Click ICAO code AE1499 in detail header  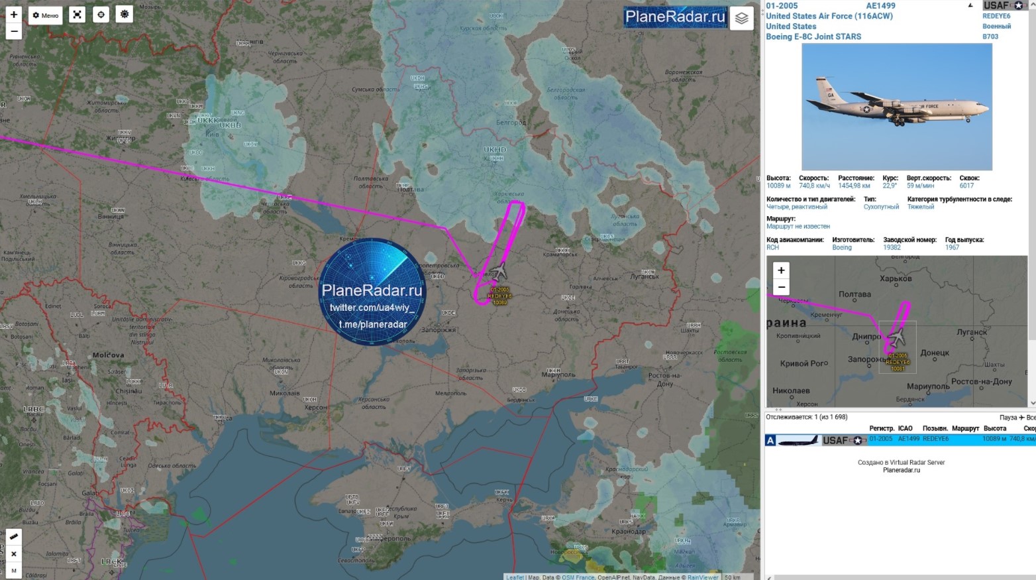click(x=880, y=6)
